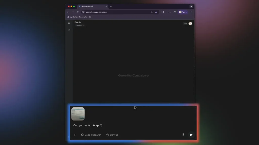Open a new browser tab

[111, 6]
